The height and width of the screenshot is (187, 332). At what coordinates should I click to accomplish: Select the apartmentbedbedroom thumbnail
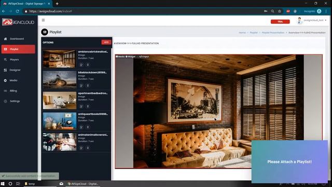click(x=60, y=100)
